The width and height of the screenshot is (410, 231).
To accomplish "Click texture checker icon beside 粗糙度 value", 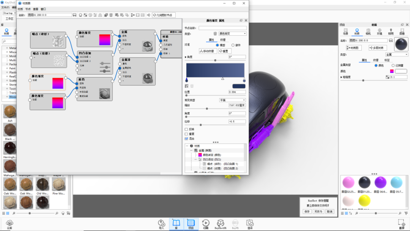I will pyautogui.click(x=388, y=77).
